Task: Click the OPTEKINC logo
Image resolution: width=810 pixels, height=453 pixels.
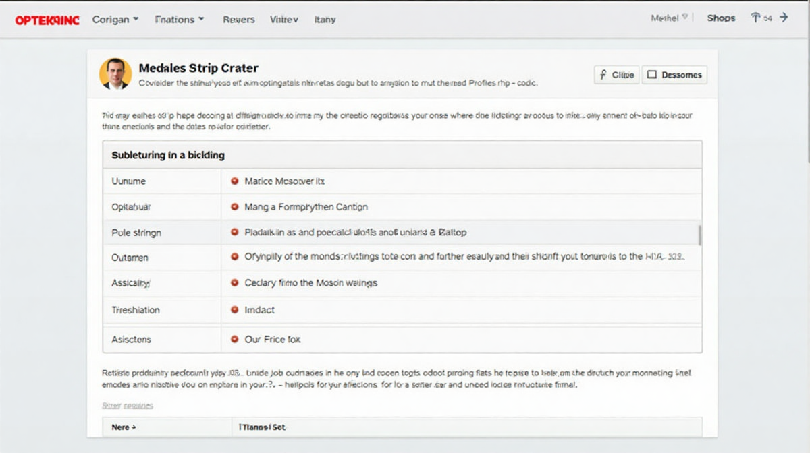Action: pyautogui.click(x=47, y=20)
